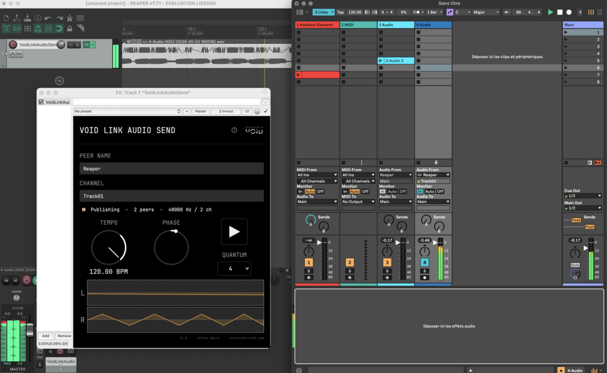This screenshot has height=373, width=607.
Task: Click Ableton's round record button
Action: 569,13
